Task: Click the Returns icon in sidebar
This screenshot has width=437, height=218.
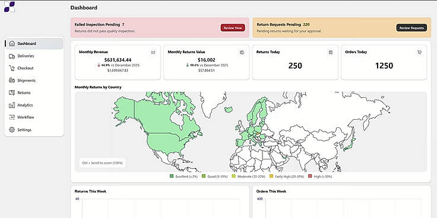Action: 12,92
